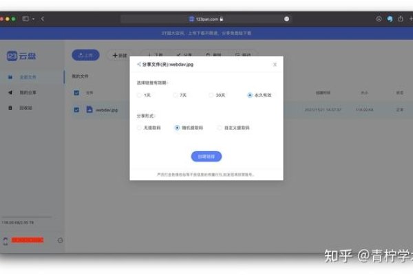Screen dimensions: 413x275
Task: Click the 回收站 trash icon
Action: pyautogui.click(x=10, y=108)
